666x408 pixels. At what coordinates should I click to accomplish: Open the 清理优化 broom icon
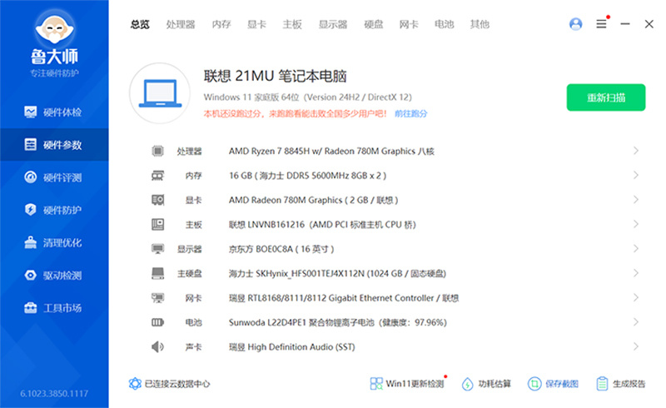[31, 242]
